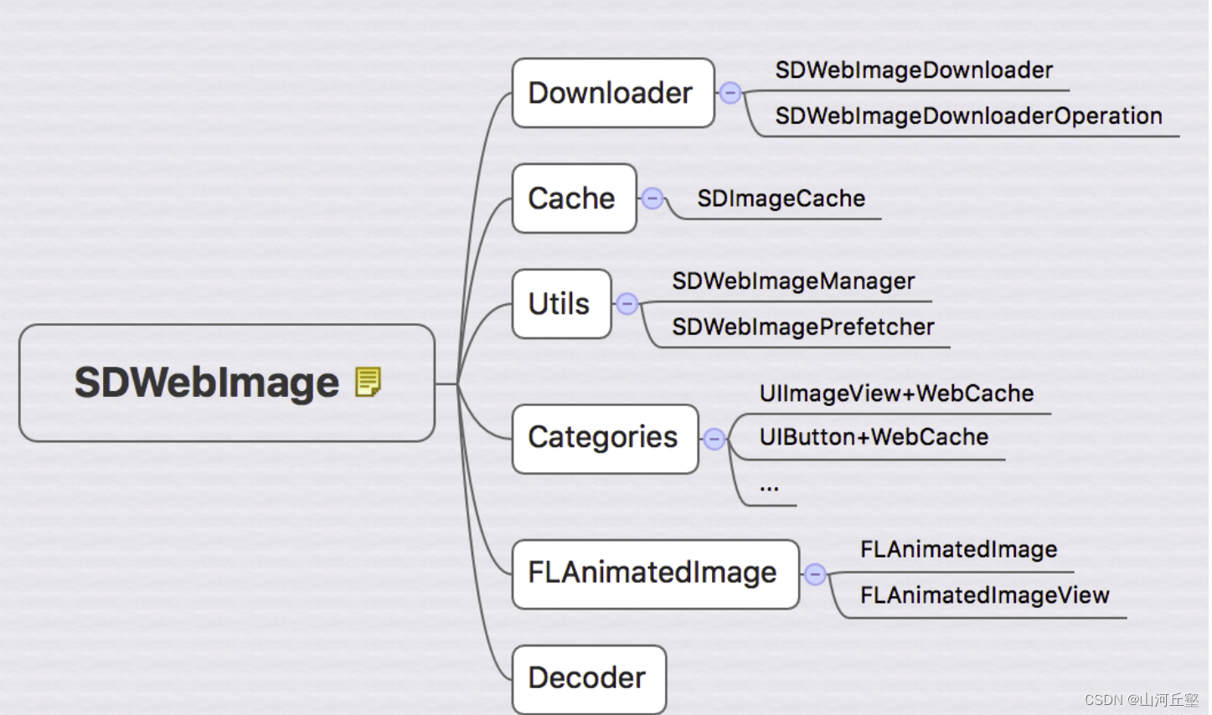Select the Downloader node
The image size is (1212, 715).
(613, 93)
